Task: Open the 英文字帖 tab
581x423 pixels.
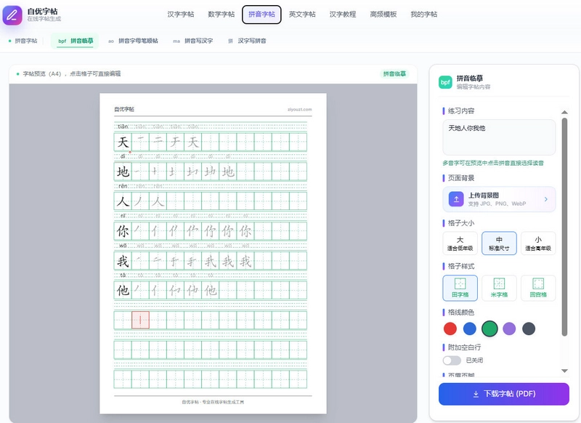Action: point(302,15)
